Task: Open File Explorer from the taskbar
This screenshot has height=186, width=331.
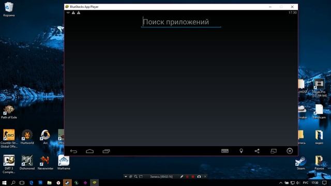Action: [50, 182]
